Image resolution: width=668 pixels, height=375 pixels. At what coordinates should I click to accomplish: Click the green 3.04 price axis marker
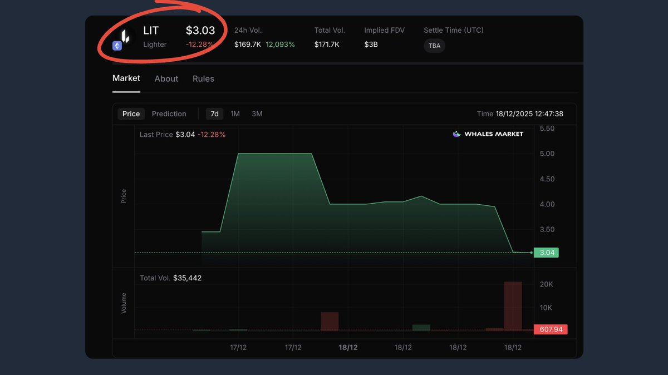[546, 253]
